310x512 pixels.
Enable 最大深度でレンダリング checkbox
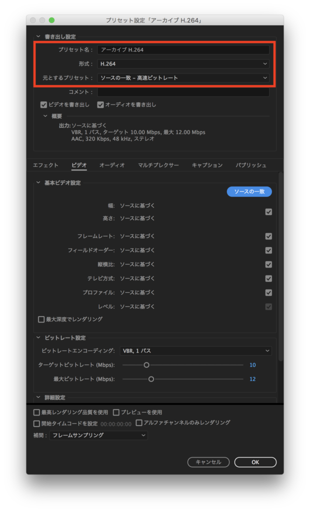click(41, 319)
